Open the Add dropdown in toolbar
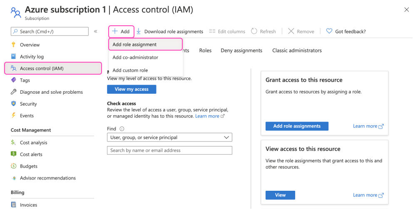 (121, 31)
